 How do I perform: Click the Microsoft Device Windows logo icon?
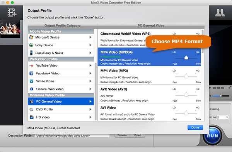pyautogui.click(x=31, y=37)
